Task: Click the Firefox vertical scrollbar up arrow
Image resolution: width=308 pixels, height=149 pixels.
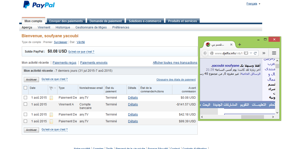Action: (x=277, y=60)
